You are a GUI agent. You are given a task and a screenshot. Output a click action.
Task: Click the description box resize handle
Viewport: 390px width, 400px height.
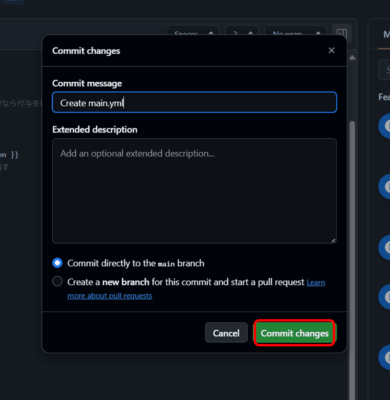point(334,240)
